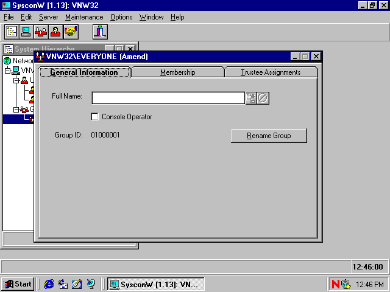The image size is (390, 292).
Task: Switch to the Trustee Assignments tab
Action: click(x=271, y=72)
